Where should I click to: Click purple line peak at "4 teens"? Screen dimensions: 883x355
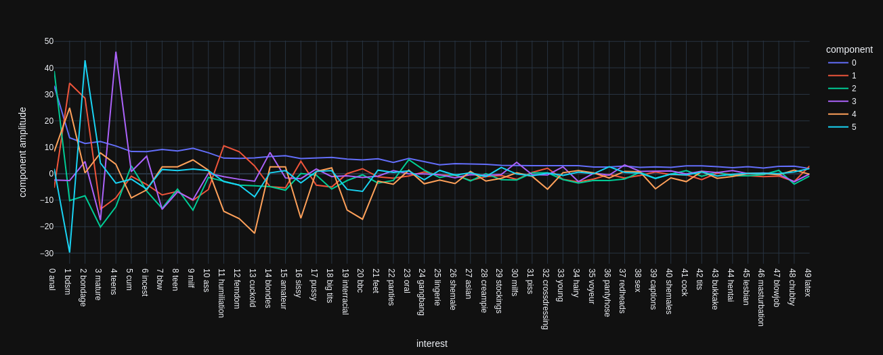(x=116, y=52)
